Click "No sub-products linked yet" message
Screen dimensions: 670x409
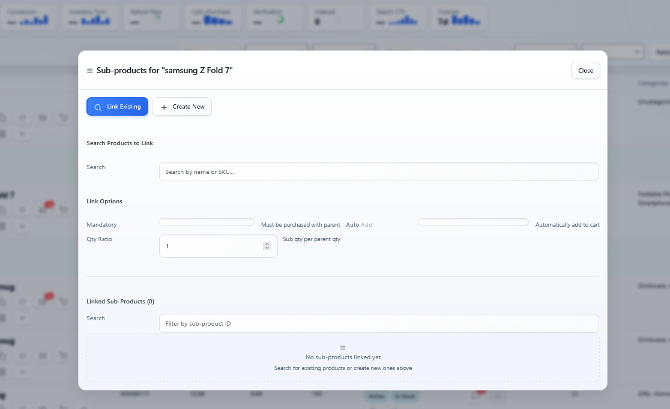click(343, 357)
